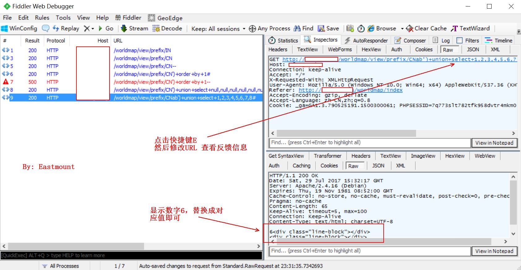This screenshot has height=270, width=521.
Task: Switch to the Log tab
Action: coord(441,41)
